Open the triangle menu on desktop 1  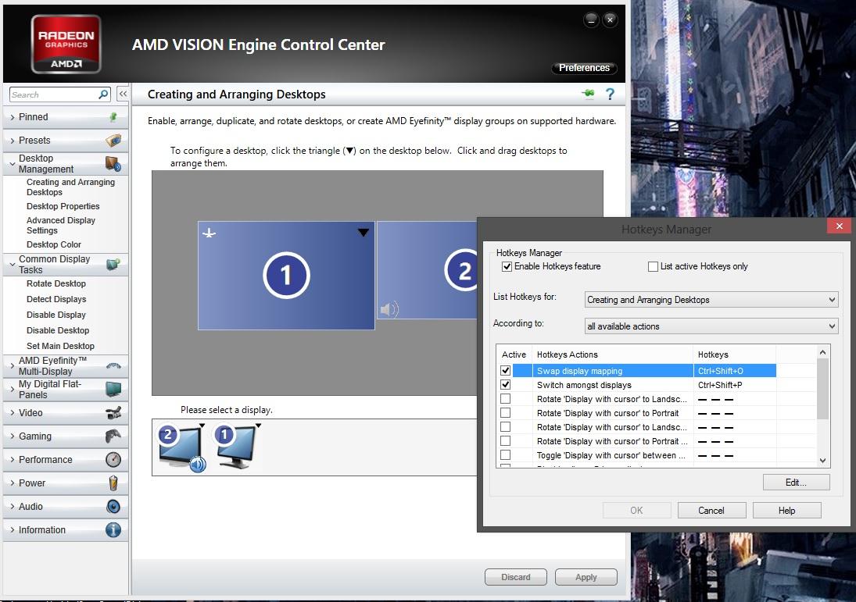click(x=364, y=233)
